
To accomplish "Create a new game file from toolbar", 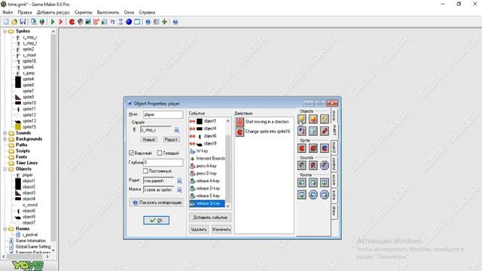I will point(6,22).
